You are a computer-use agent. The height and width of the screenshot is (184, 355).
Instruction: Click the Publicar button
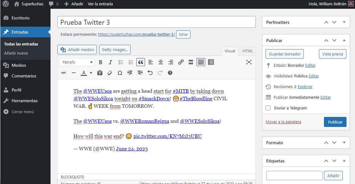pyautogui.click(x=335, y=122)
